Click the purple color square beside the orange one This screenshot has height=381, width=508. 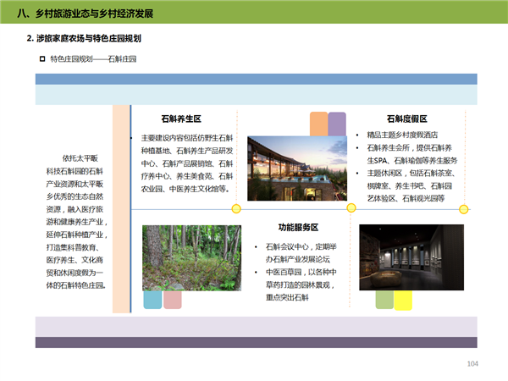coord(337,124)
